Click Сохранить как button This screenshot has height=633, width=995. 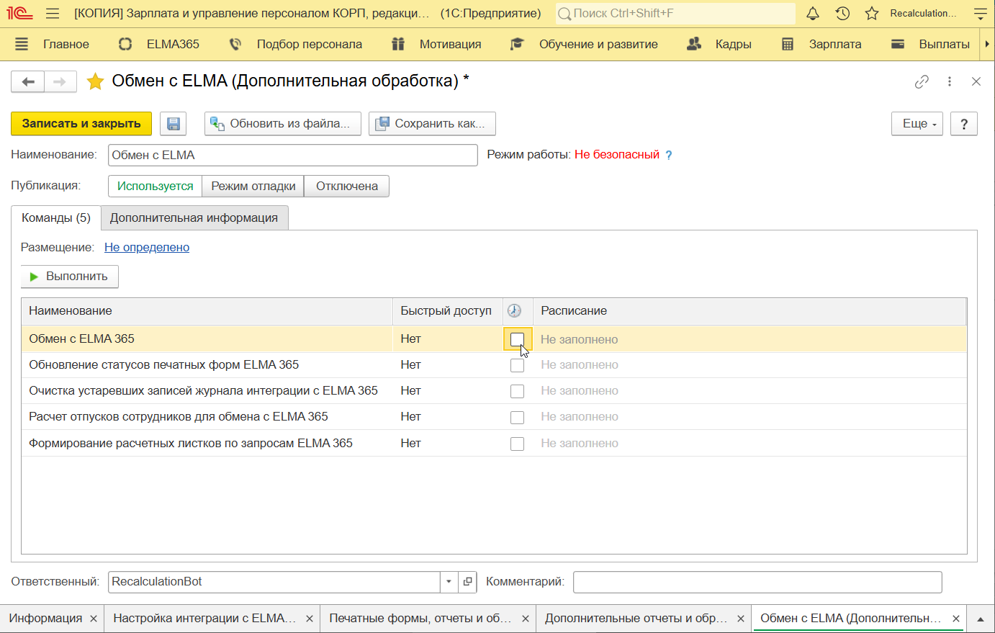[432, 124]
